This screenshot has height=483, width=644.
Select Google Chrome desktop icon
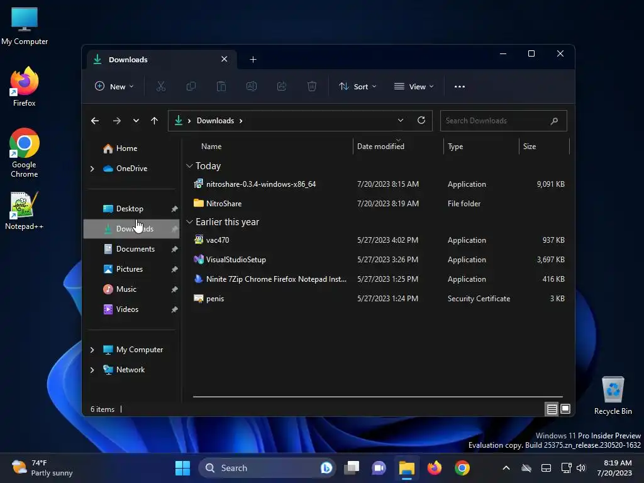(25, 152)
